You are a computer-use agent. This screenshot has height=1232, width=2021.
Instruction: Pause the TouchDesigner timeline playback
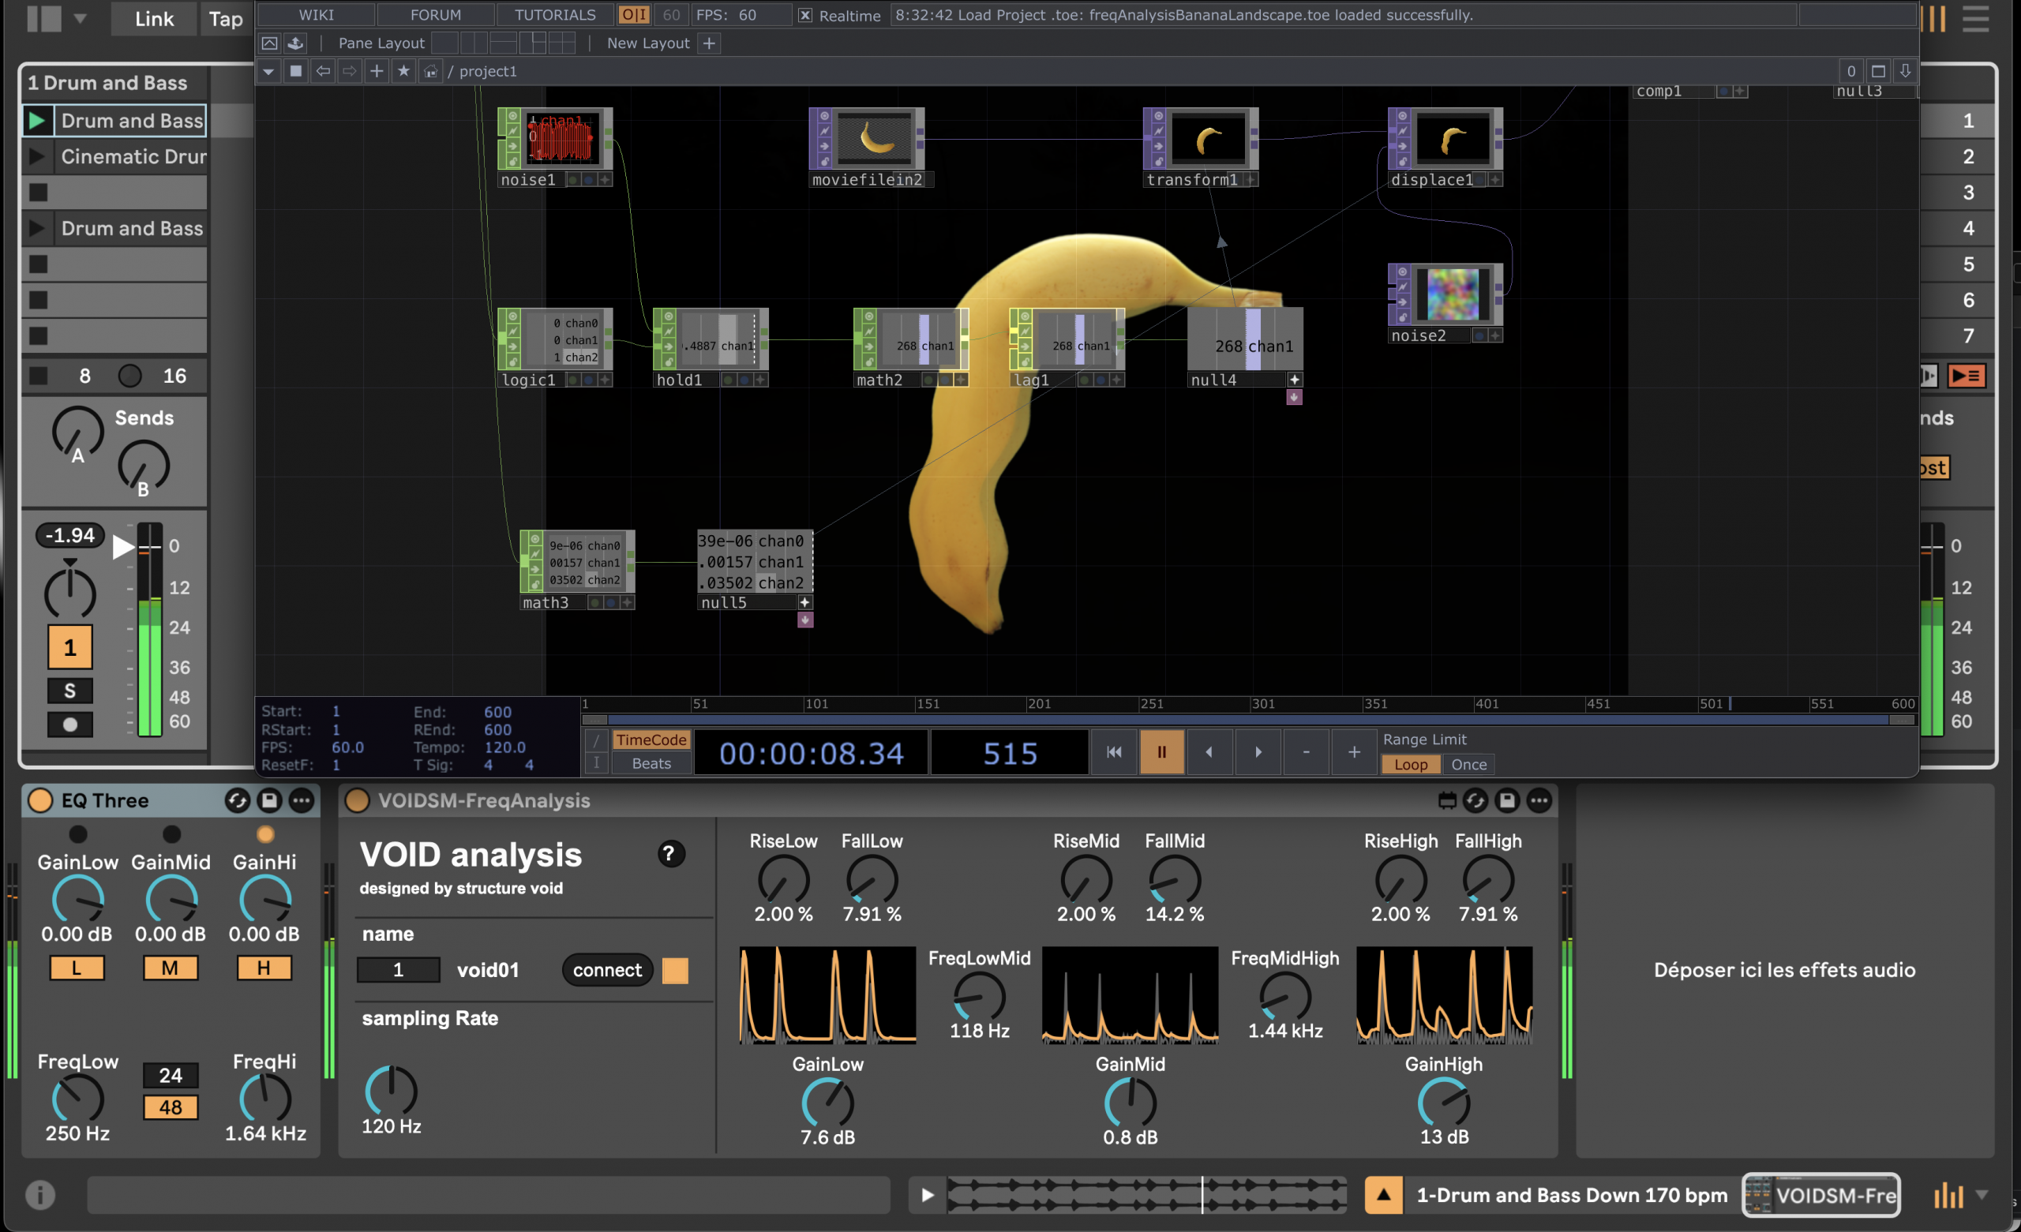point(1161,751)
